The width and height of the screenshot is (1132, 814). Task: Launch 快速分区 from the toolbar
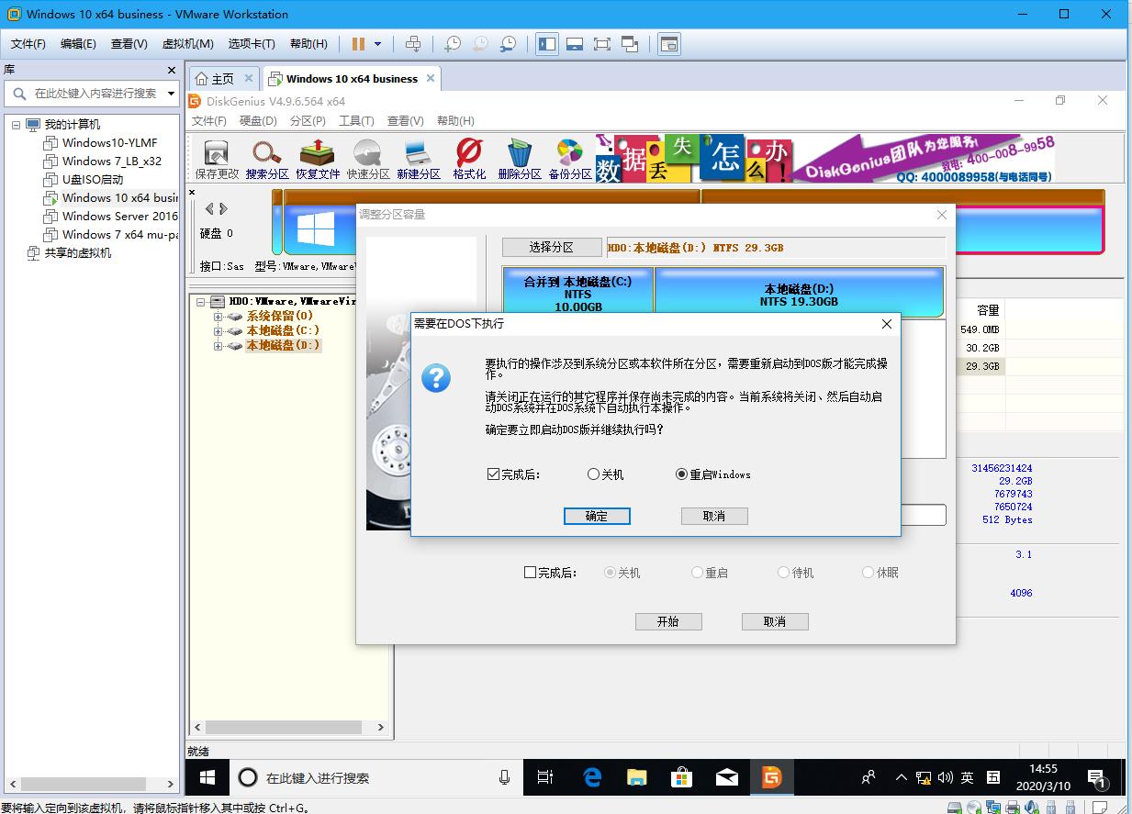(x=365, y=156)
